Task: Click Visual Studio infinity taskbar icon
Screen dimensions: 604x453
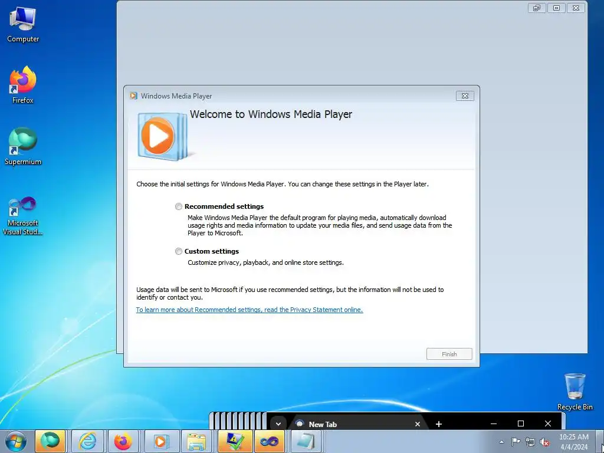Action: 270,441
